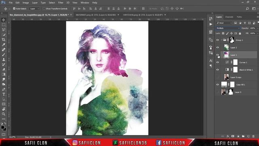This screenshot has width=259, height=146.
Task: Switch to the Channels tab
Action: tap(229, 17)
